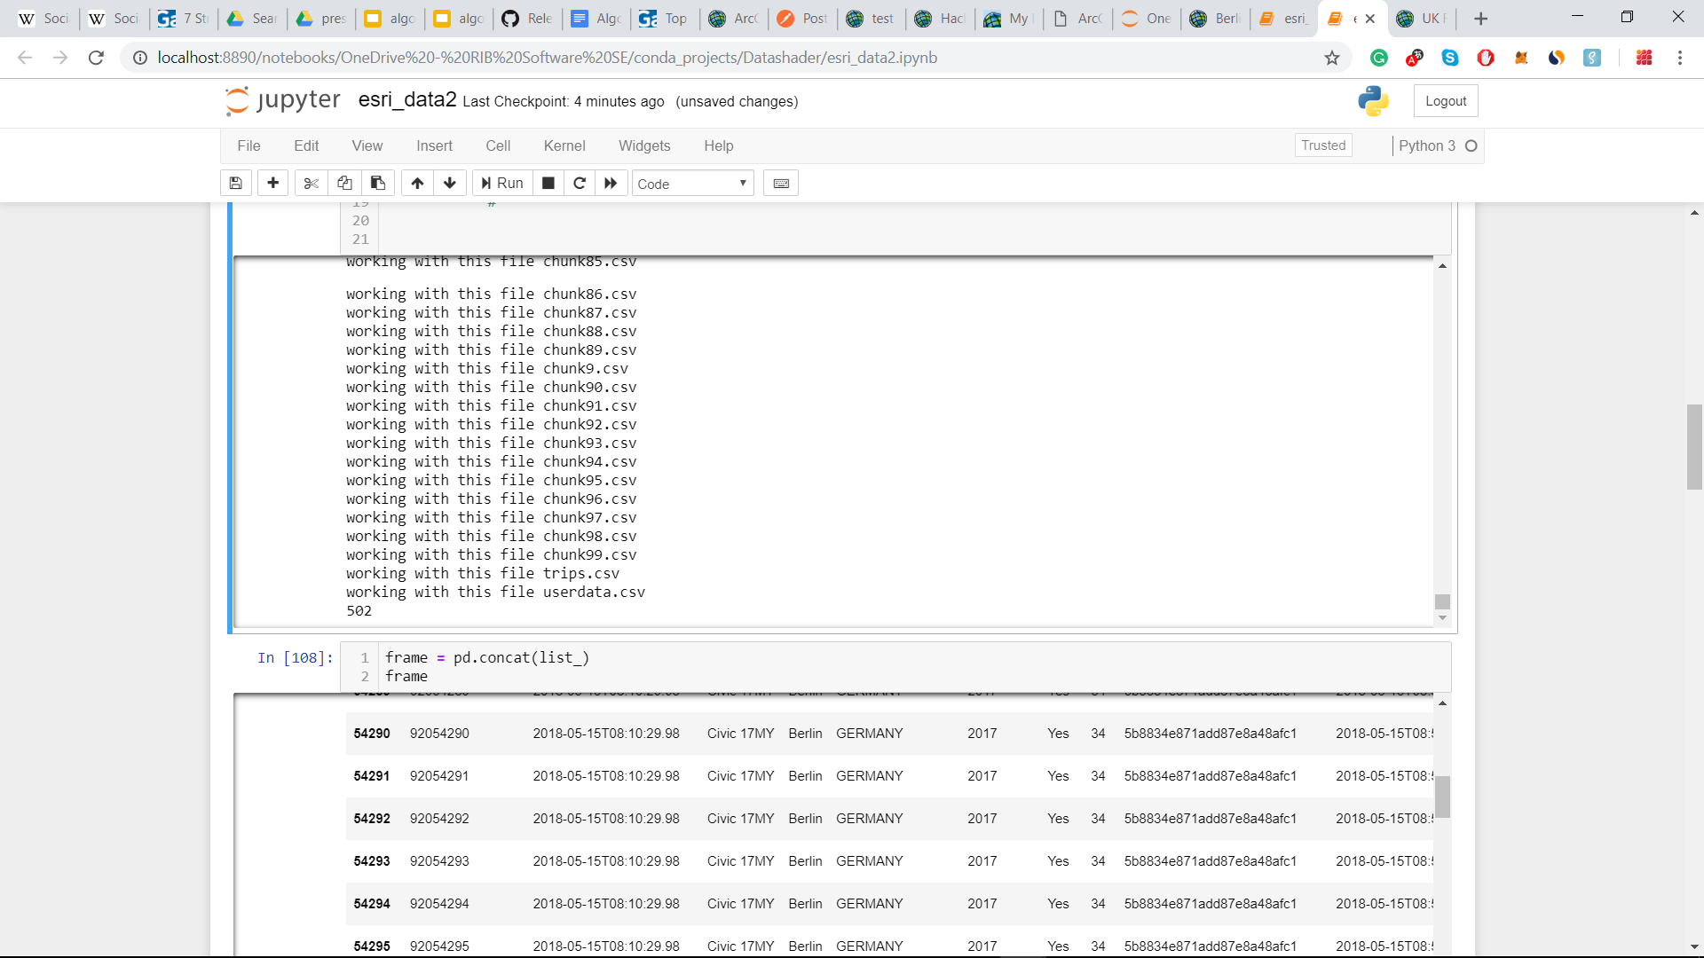Viewport: 1704px width, 958px height.
Task: Insert cell below with plus icon
Action: coord(273,184)
